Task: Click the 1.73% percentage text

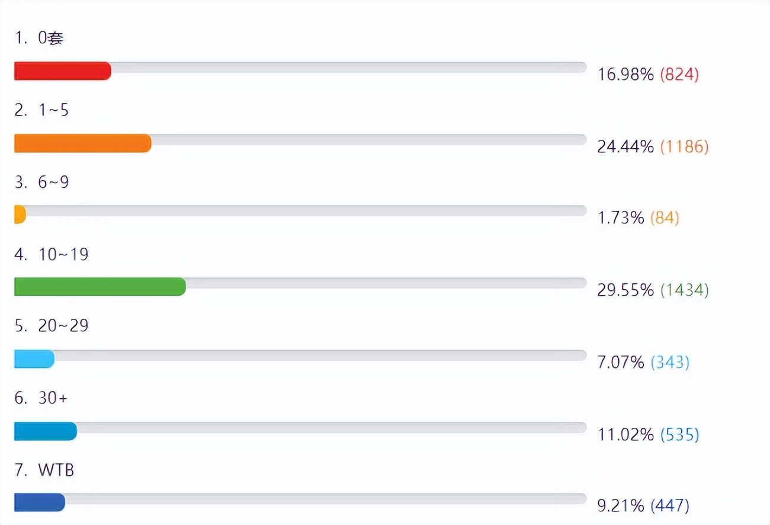Action: click(620, 218)
